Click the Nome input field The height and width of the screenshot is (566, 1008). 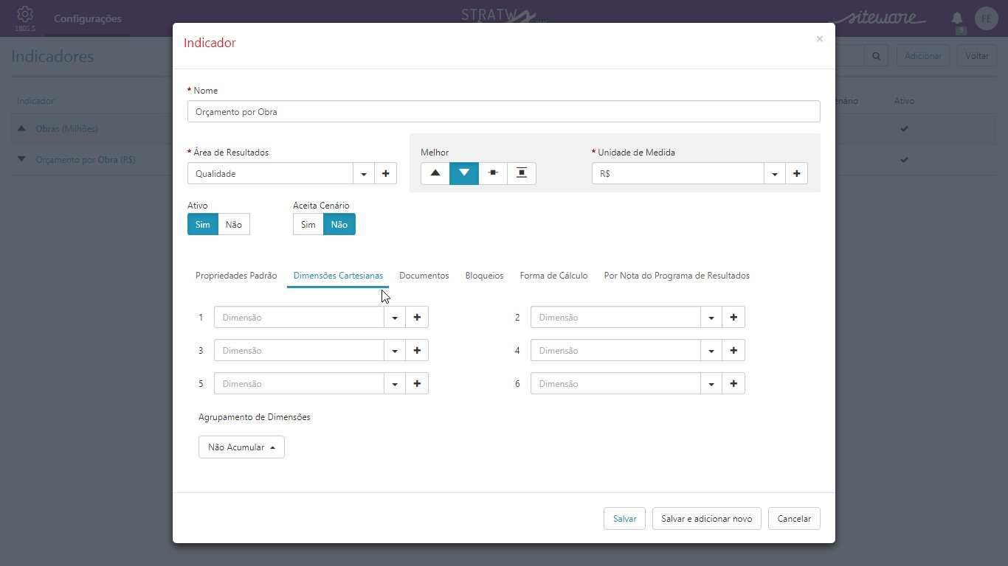[504, 111]
